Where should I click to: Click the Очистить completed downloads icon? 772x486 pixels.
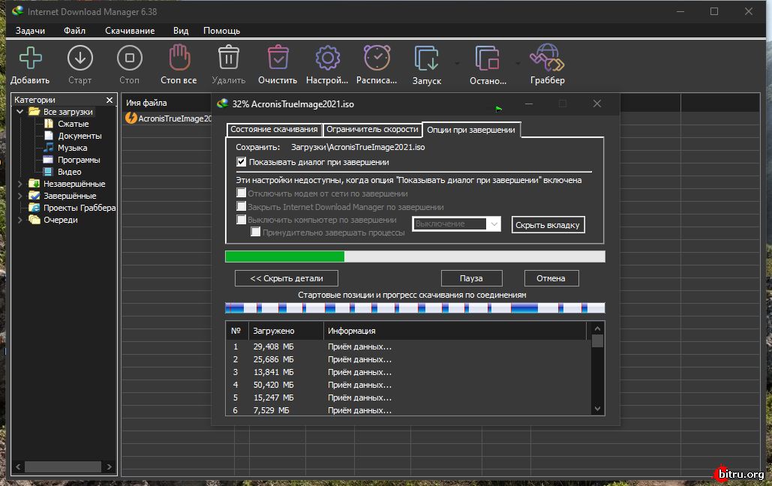(x=278, y=58)
